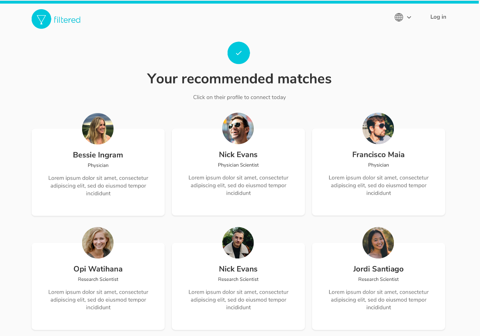This screenshot has height=336, width=480.
Task: Click Bessie Ingram's card description text
Action: pos(98,186)
